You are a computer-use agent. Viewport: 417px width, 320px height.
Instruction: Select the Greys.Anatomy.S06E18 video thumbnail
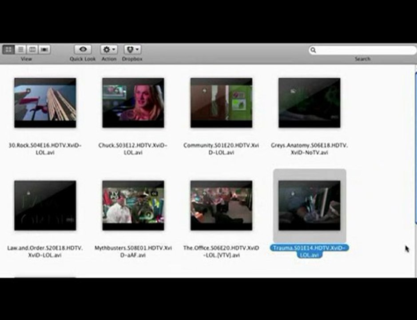point(309,103)
